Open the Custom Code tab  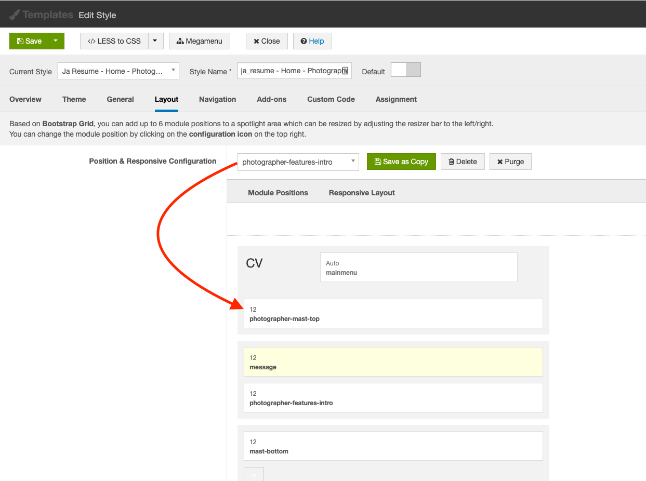(331, 99)
